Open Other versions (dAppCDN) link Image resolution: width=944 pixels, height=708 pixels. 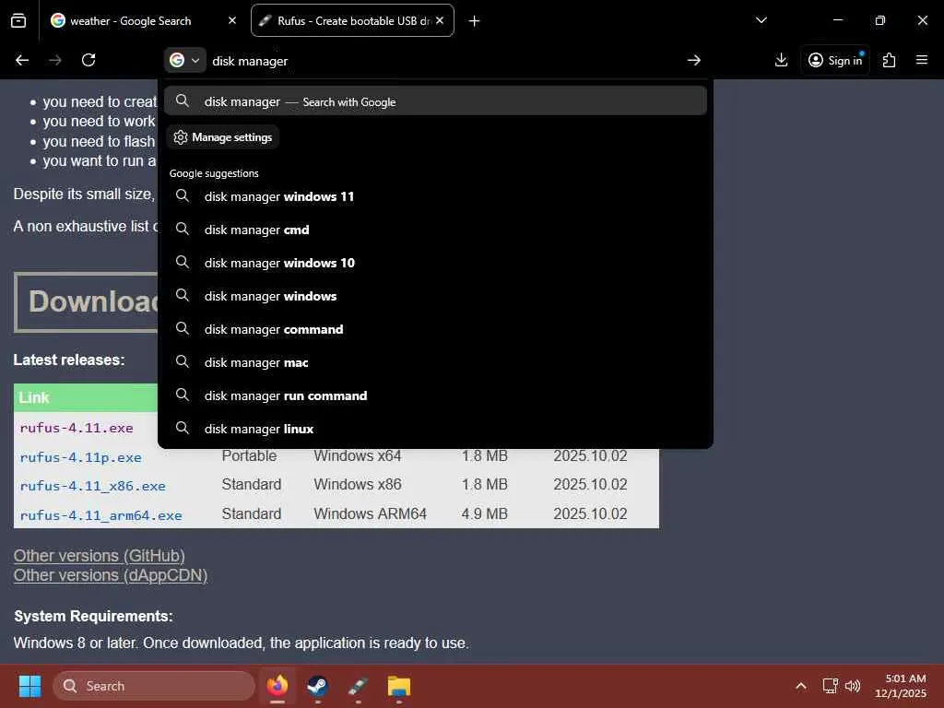pyautogui.click(x=111, y=575)
